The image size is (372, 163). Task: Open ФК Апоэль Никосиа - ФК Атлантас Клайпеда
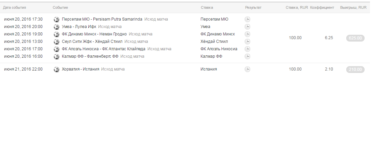click(x=103, y=49)
